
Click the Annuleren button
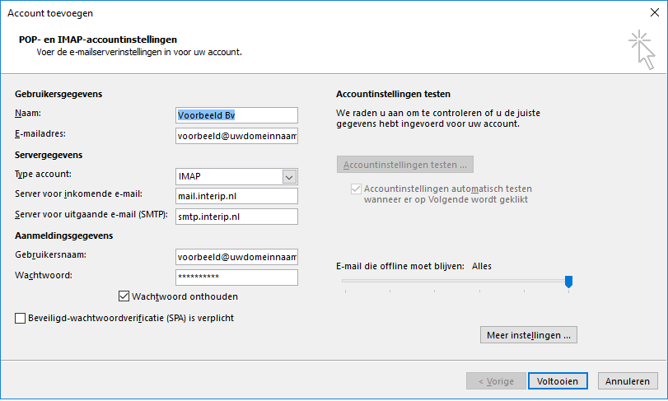[628, 381]
